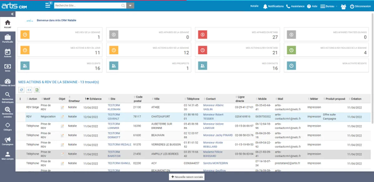Open Campagnes megaphone icon

pos(7,141)
